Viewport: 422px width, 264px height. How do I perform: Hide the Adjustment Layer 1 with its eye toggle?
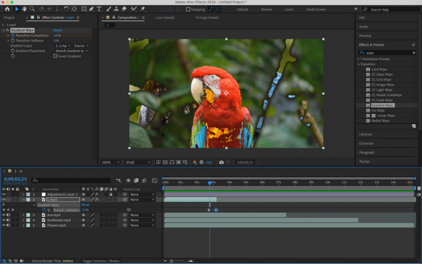click(3, 194)
